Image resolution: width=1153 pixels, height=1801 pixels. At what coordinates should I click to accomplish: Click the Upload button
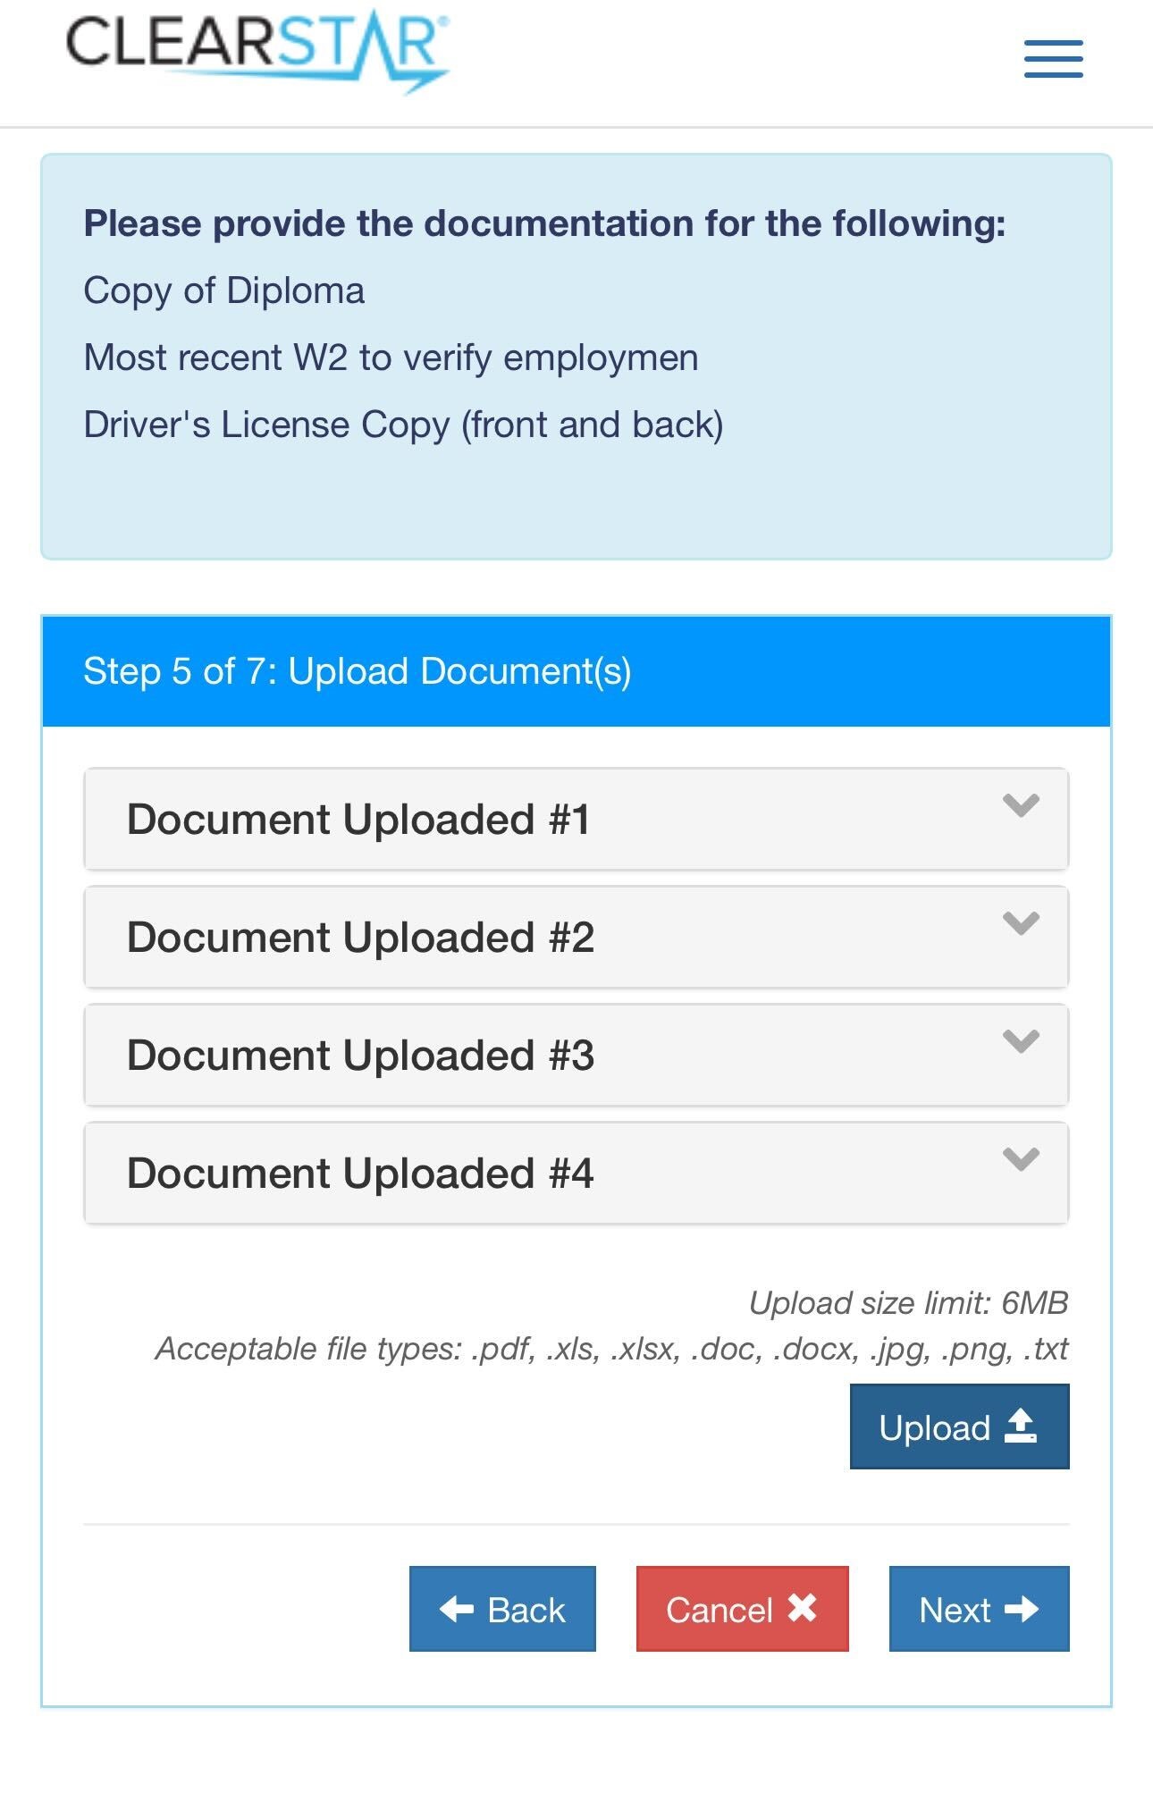[958, 1425]
